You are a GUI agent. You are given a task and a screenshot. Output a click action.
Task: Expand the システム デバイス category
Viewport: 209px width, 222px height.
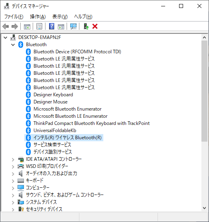tap(13, 203)
